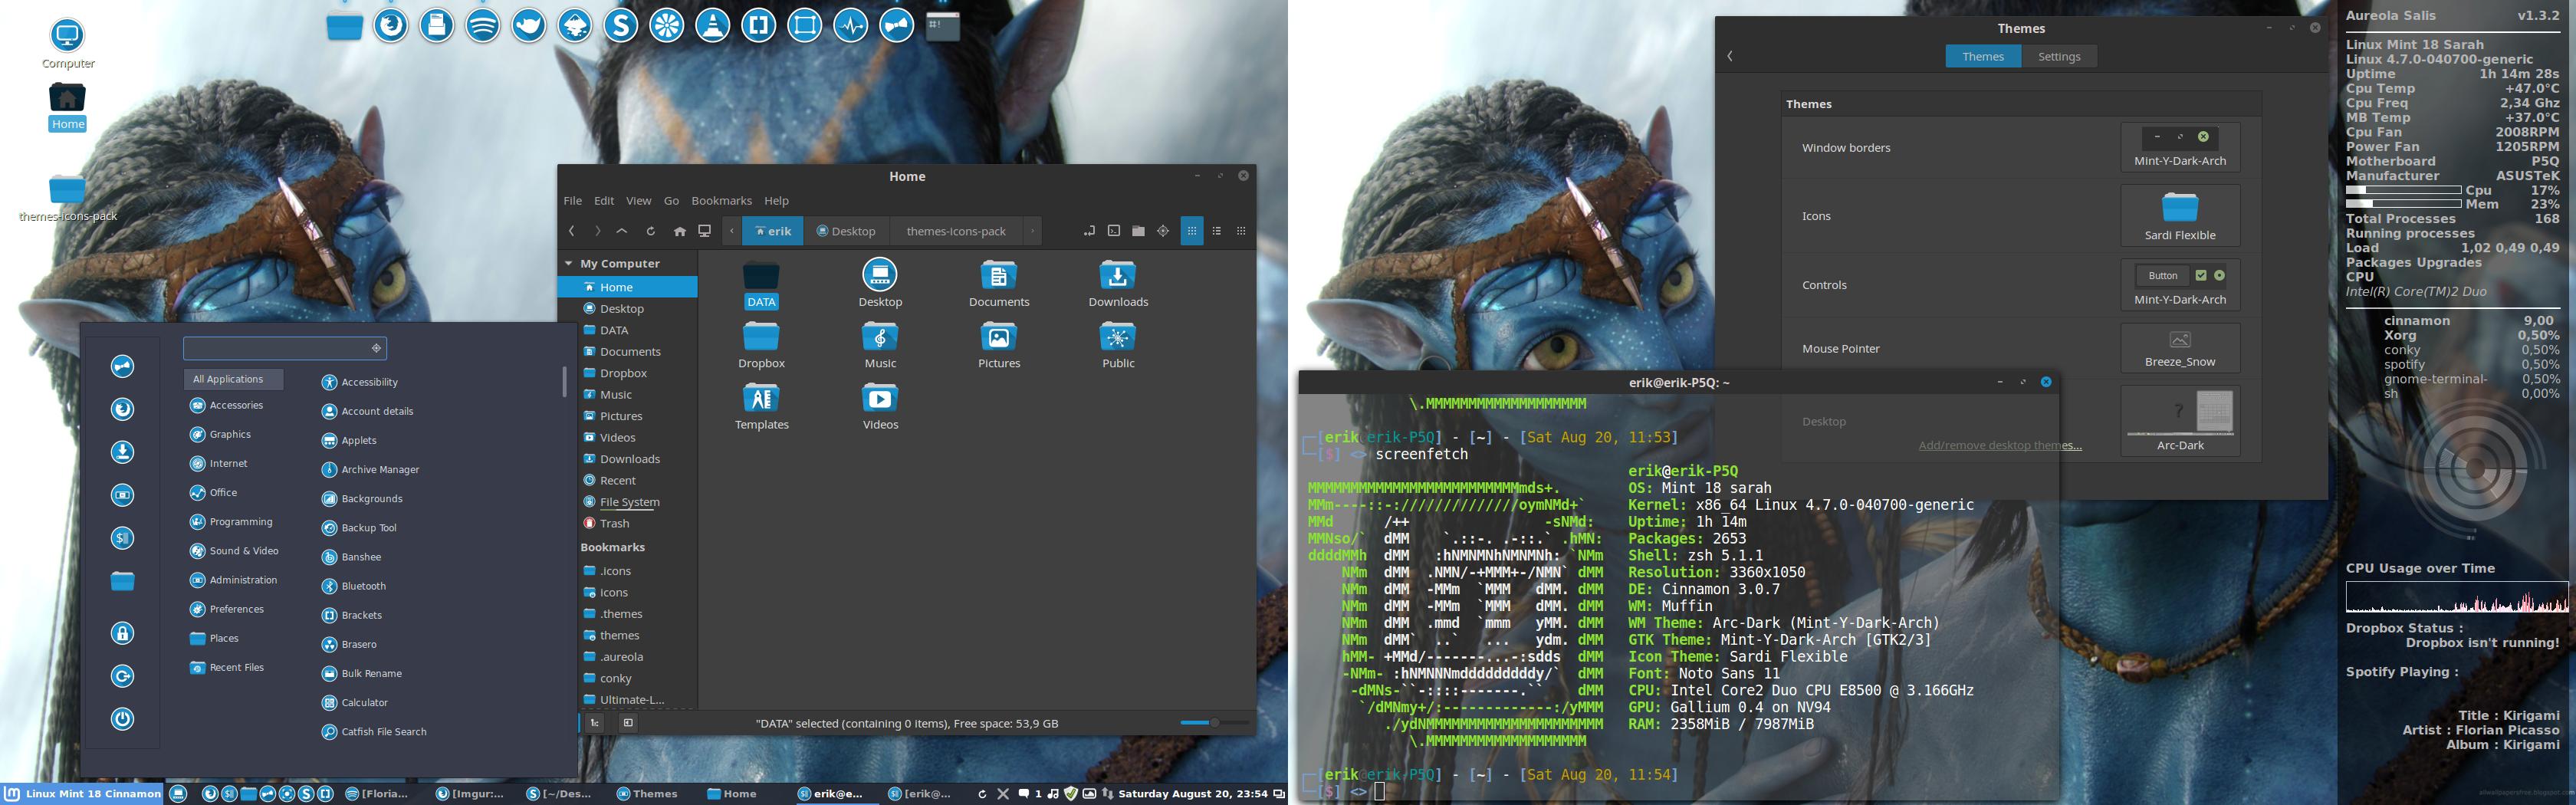This screenshot has height=805, width=2576.
Task: Toggle location entry in file manager toolbar
Action: 1089,231
